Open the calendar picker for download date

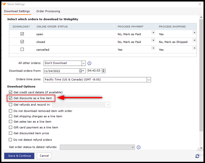[x=81, y=71]
